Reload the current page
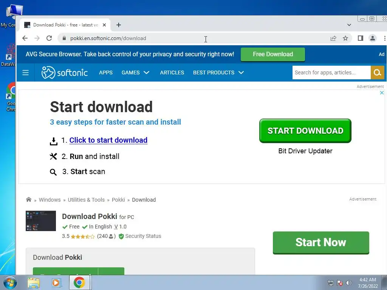 pos(49,38)
